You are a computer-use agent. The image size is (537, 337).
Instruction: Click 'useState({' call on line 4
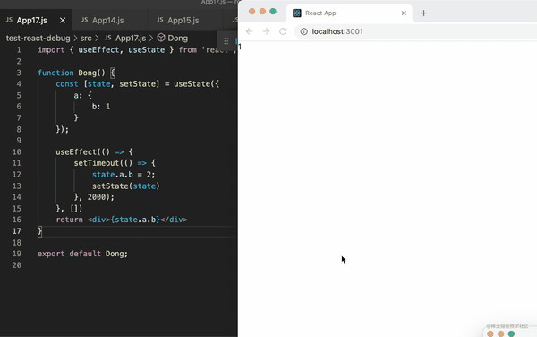coord(196,84)
